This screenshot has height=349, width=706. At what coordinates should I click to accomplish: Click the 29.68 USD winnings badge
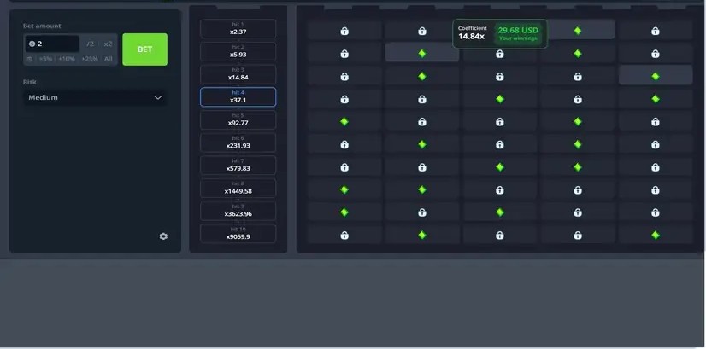click(x=518, y=33)
